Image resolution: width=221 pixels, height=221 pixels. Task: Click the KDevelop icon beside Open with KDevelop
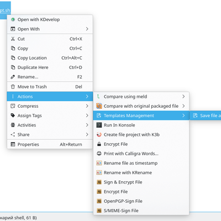tap(13, 19)
